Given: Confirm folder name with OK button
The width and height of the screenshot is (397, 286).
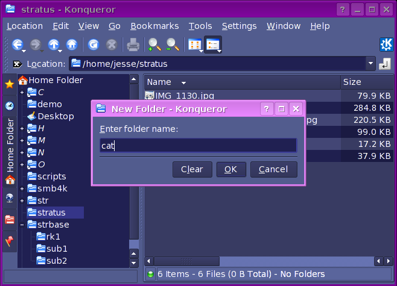Looking at the screenshot, I should tap(231, 170).
